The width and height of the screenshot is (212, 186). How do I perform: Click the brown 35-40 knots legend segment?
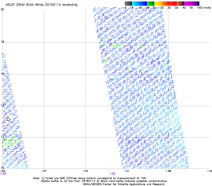pos(180,3)
